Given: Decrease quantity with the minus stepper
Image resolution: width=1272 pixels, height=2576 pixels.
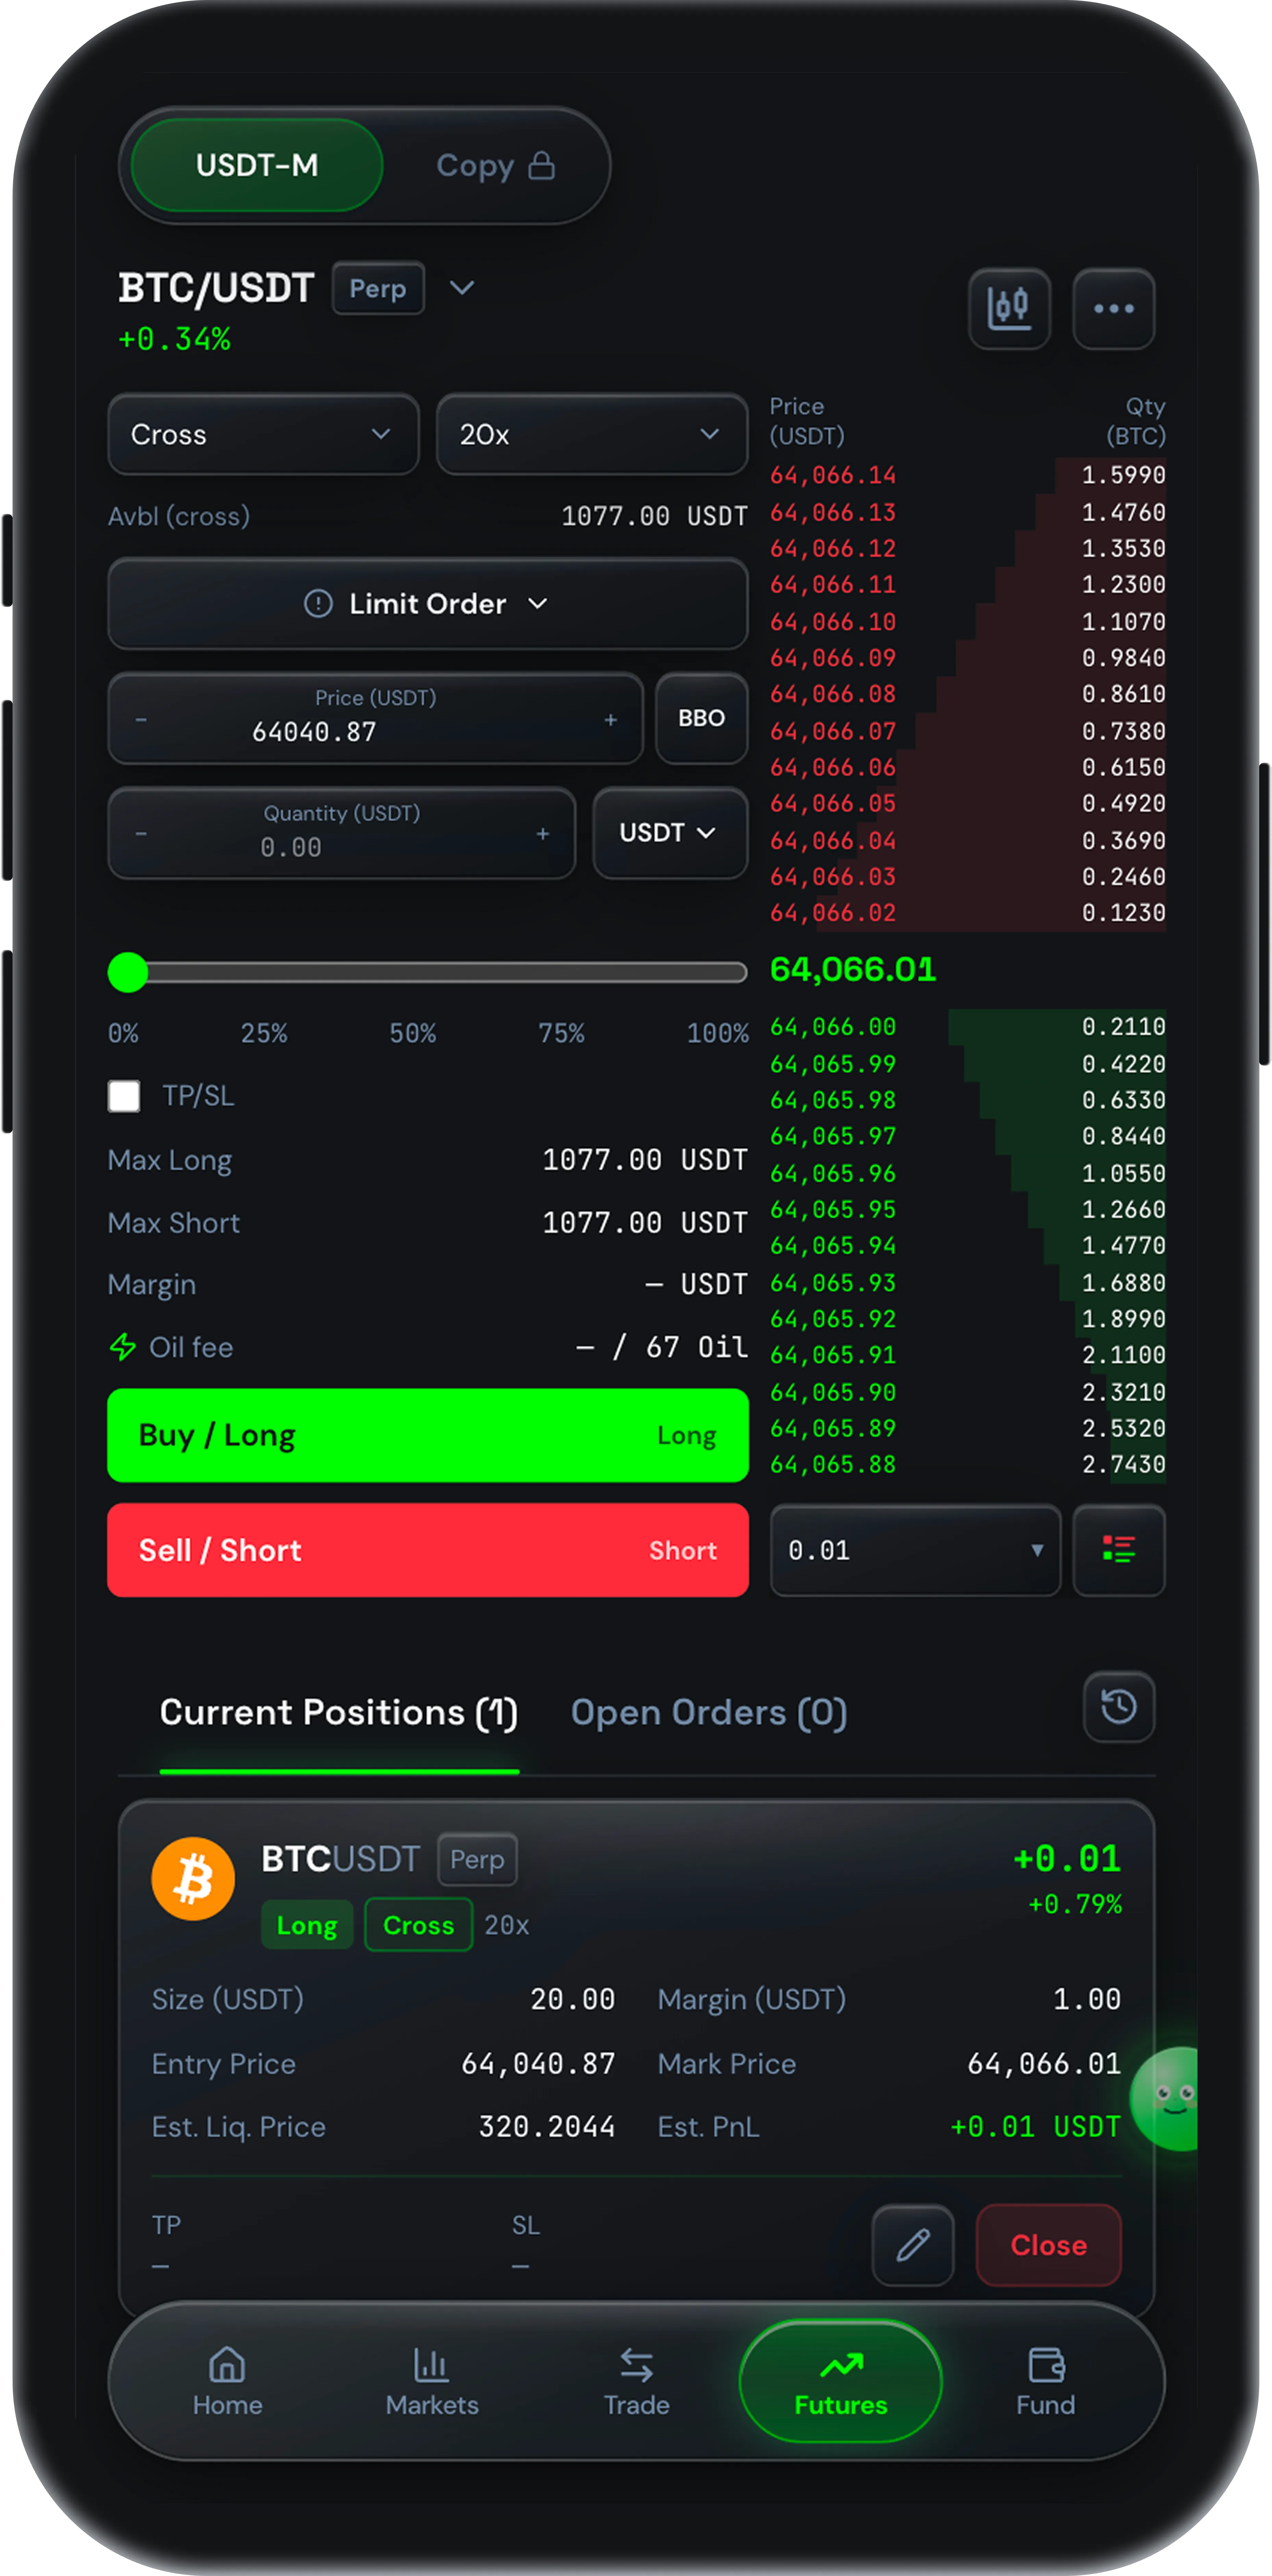Looking at the screenshot, I should [x=141, y=834].
